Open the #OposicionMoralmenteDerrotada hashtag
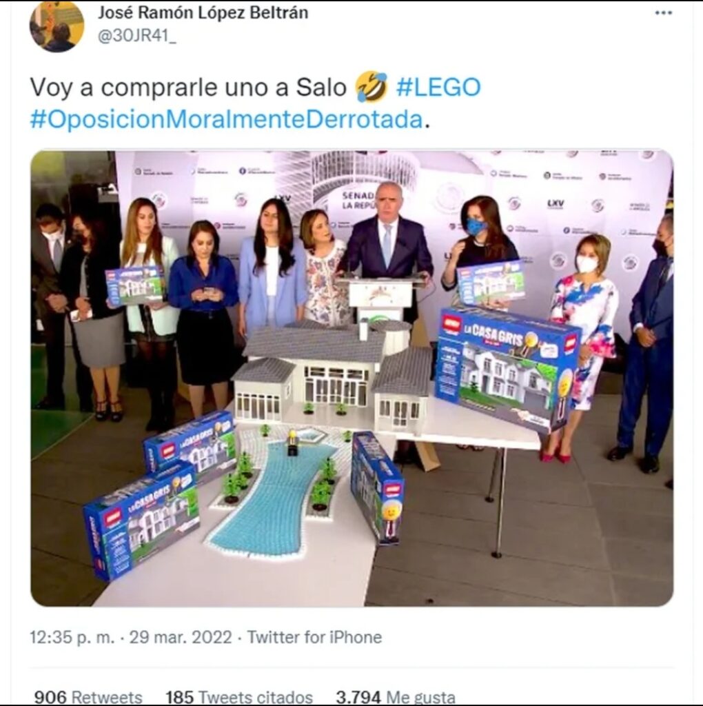 226,119
